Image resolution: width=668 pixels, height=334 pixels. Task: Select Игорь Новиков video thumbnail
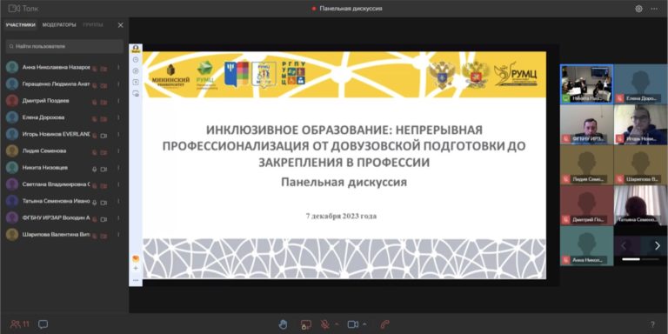click(x=641, y=124)
